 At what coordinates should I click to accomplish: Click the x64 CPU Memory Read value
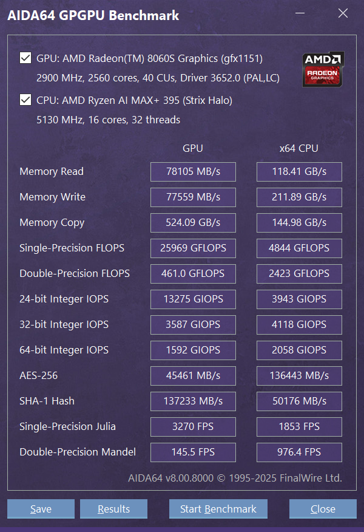(x=299, y=172)
